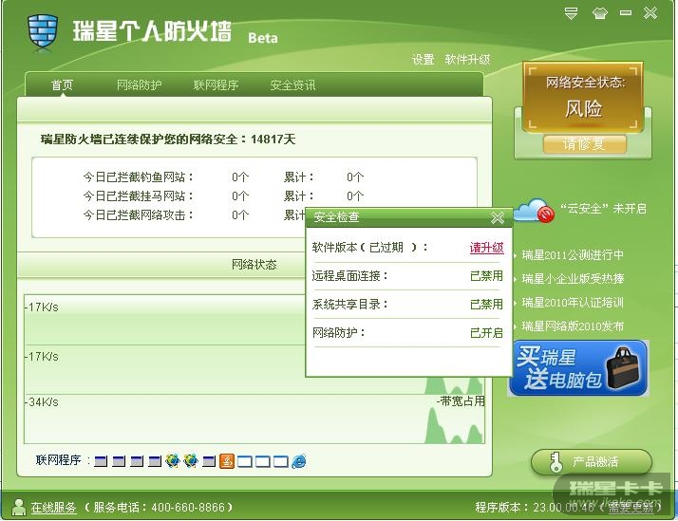The width and height of the screenshot is (678, 521).
Task: Click the 今日已拦截钓鱼网站 row
Action: 223,177
